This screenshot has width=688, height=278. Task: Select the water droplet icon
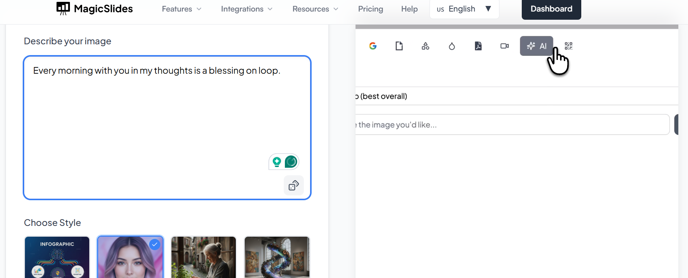(452, 46)
